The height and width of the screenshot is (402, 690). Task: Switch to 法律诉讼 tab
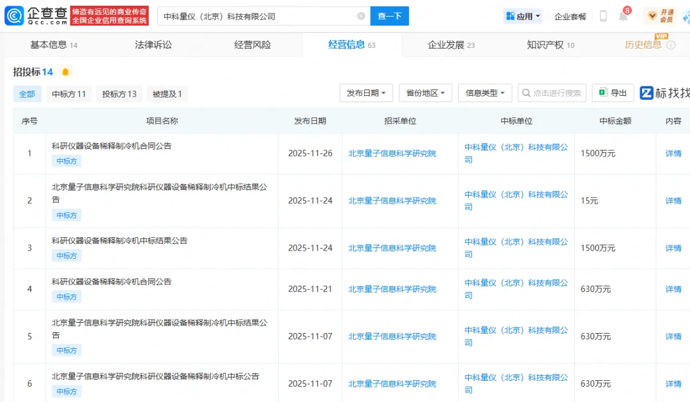(153, 45)
